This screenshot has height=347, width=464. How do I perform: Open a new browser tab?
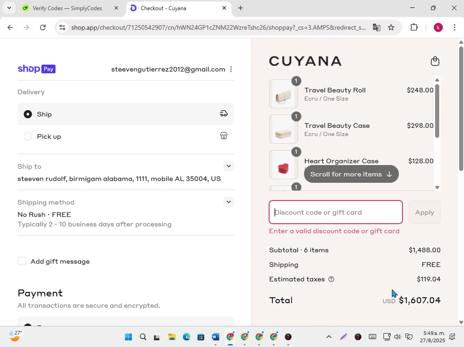coord(240,8)
